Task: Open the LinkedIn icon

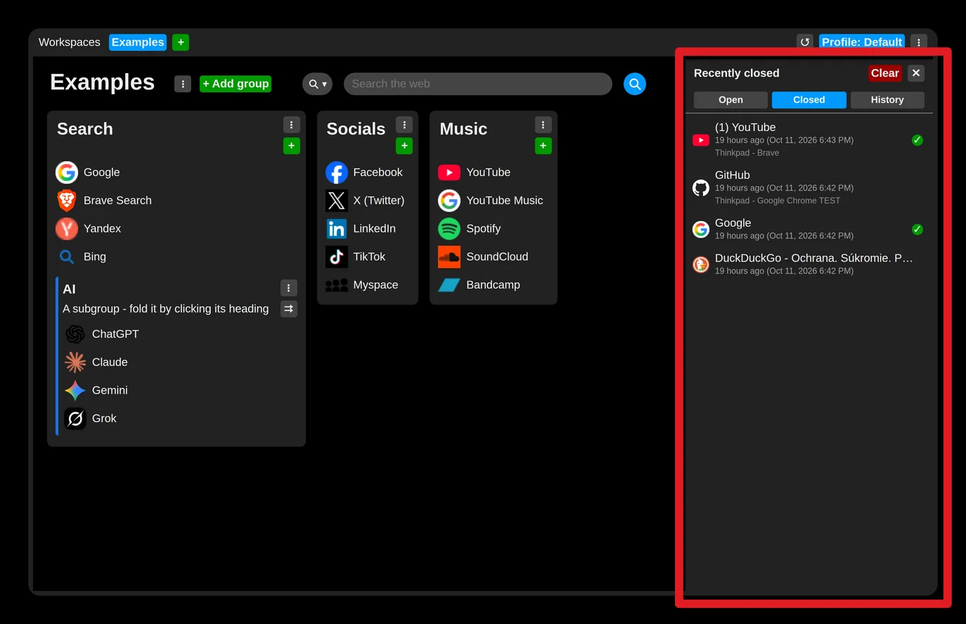Action: (x=337, y=229)
